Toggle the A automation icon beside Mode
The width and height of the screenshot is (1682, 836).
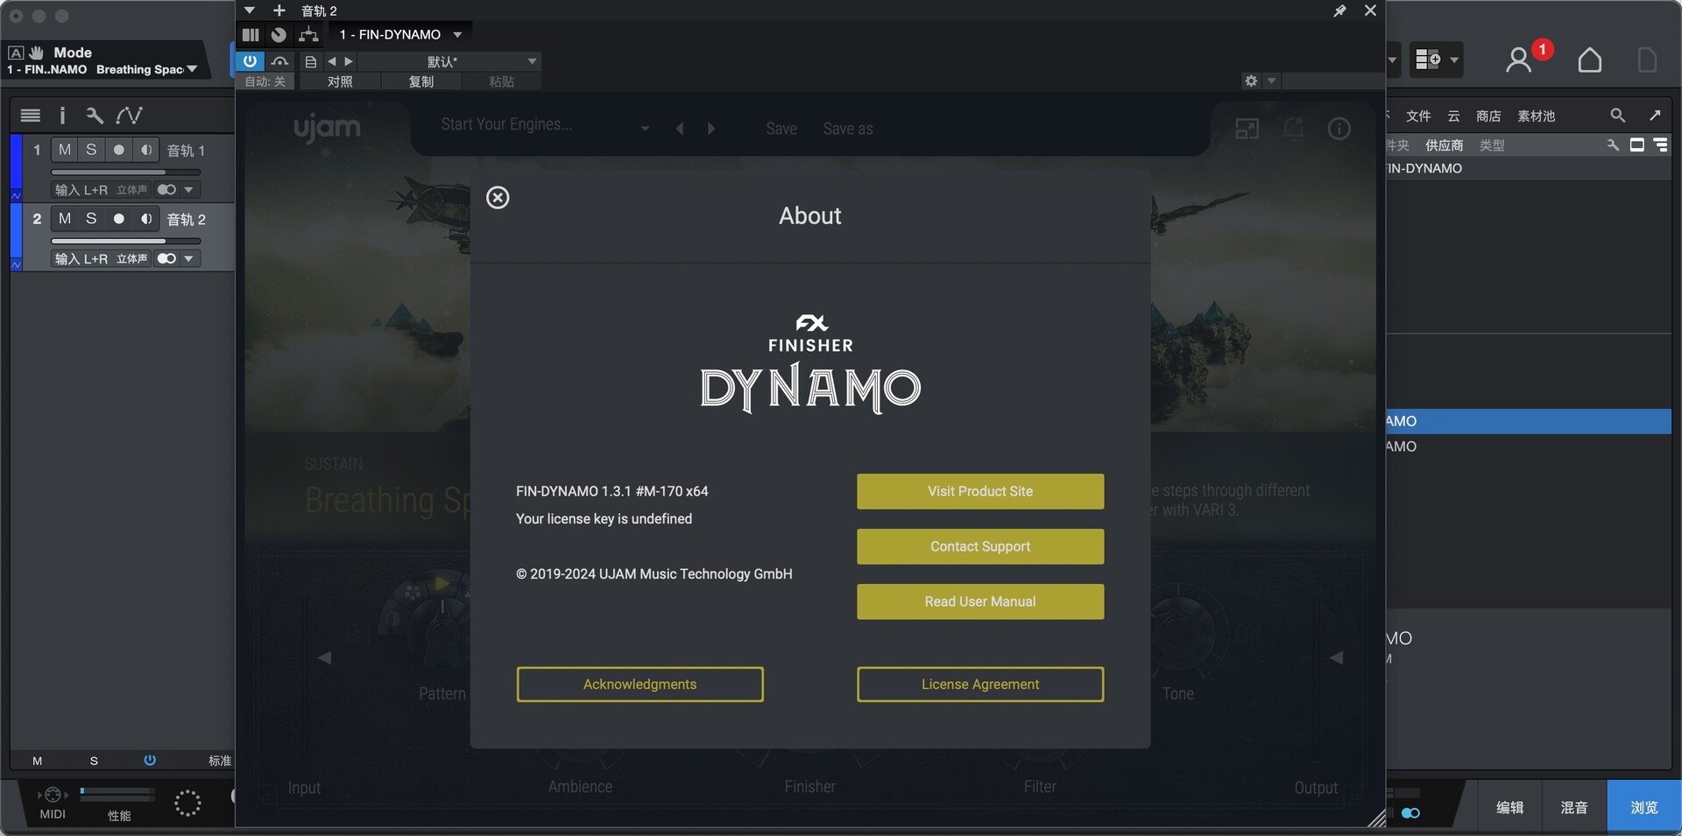15,53
